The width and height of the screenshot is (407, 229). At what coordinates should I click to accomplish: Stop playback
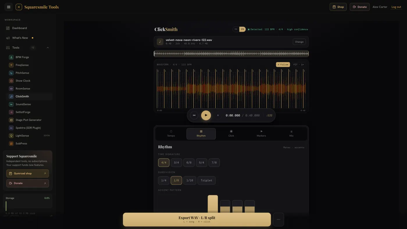(x=218, y=115)
